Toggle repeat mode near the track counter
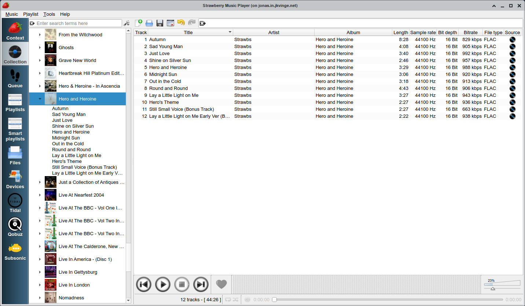The image size is (525, 306). [x=228, y=299]
